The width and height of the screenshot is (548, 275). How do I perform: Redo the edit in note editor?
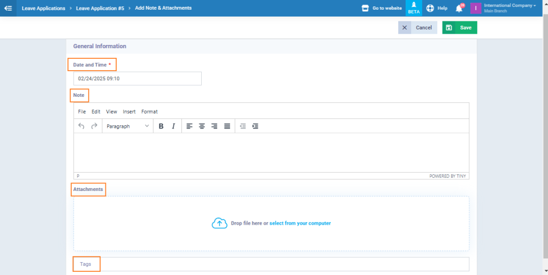94,126
